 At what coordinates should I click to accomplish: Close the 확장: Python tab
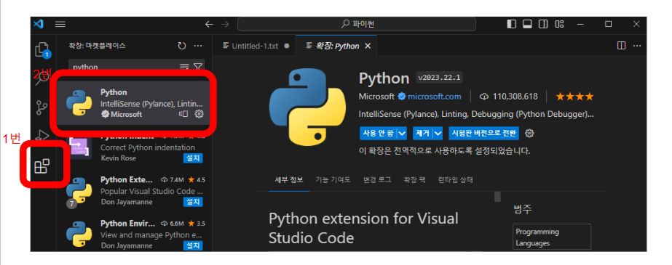pos(367,46)
